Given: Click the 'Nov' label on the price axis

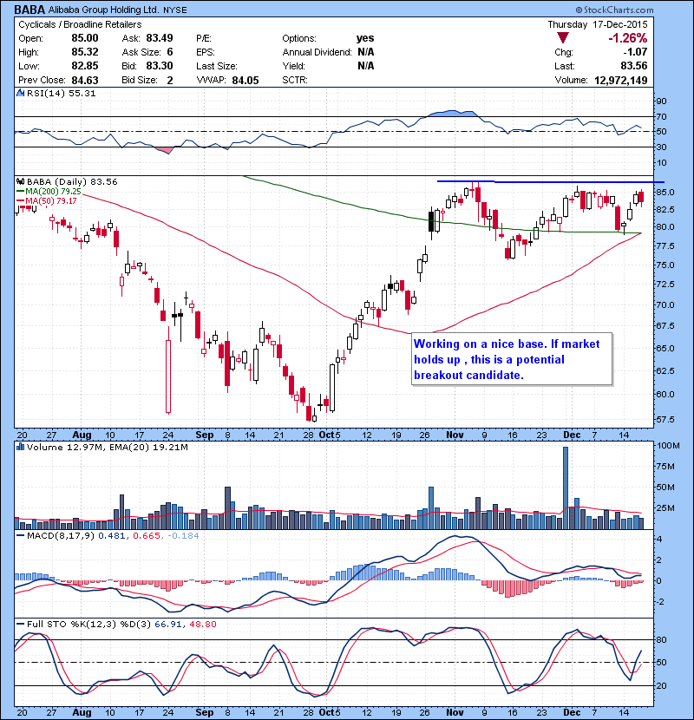Looking at the screenshot, I should (455, 435).
